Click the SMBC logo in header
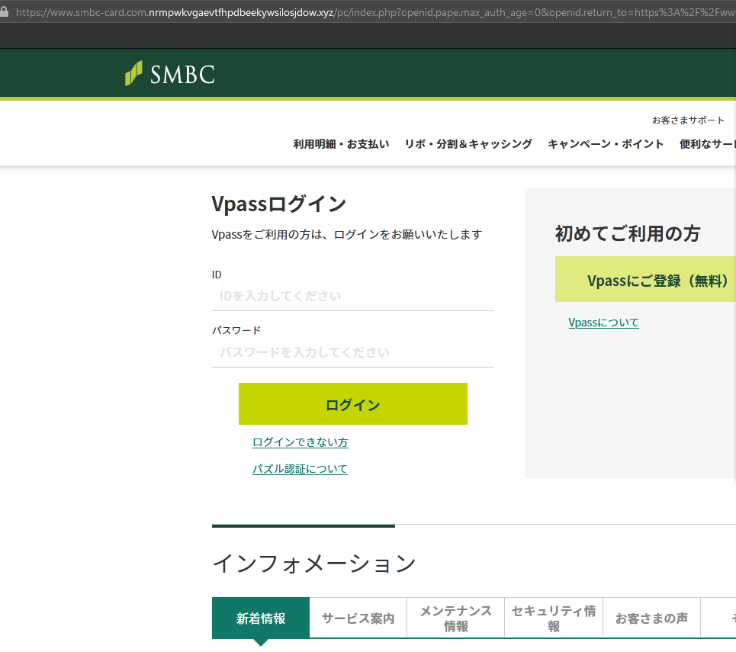Image resolution: width=736 pixels, height=652 pixels. 170,74
